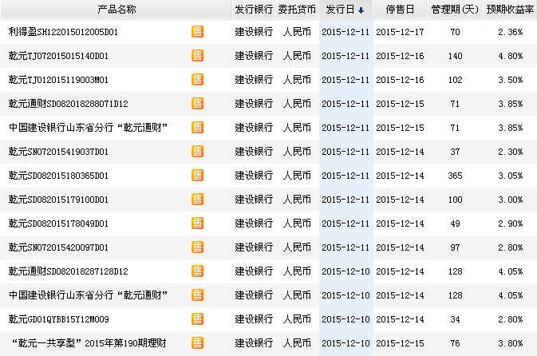
Task: Click the 售 icon for 乾元GD01QYBB15Y12M009
Action: [197, 319]
